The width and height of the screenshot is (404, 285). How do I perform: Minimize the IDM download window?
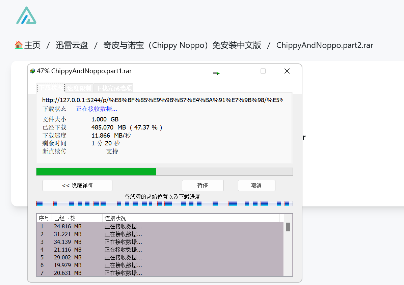[x=240, y=71]
